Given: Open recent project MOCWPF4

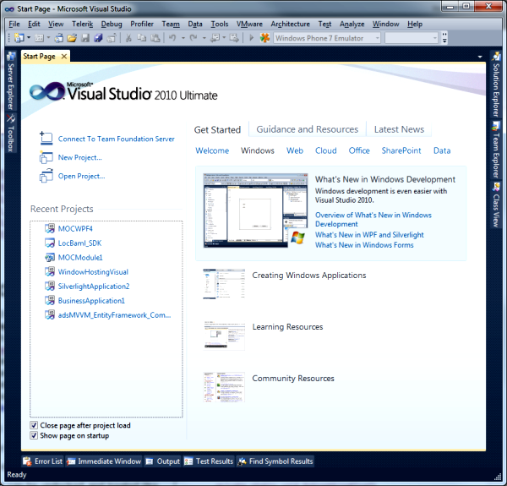Looking at the screenshot, I should point(75,228).
